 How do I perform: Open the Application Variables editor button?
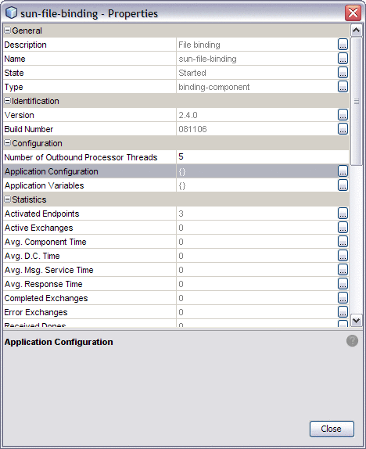point(343,185)
